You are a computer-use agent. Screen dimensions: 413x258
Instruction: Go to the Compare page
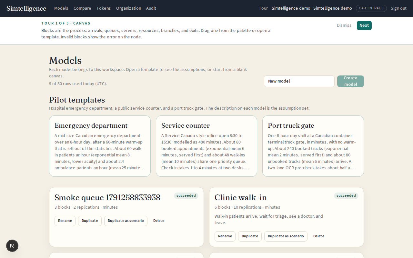coord(82,8)
